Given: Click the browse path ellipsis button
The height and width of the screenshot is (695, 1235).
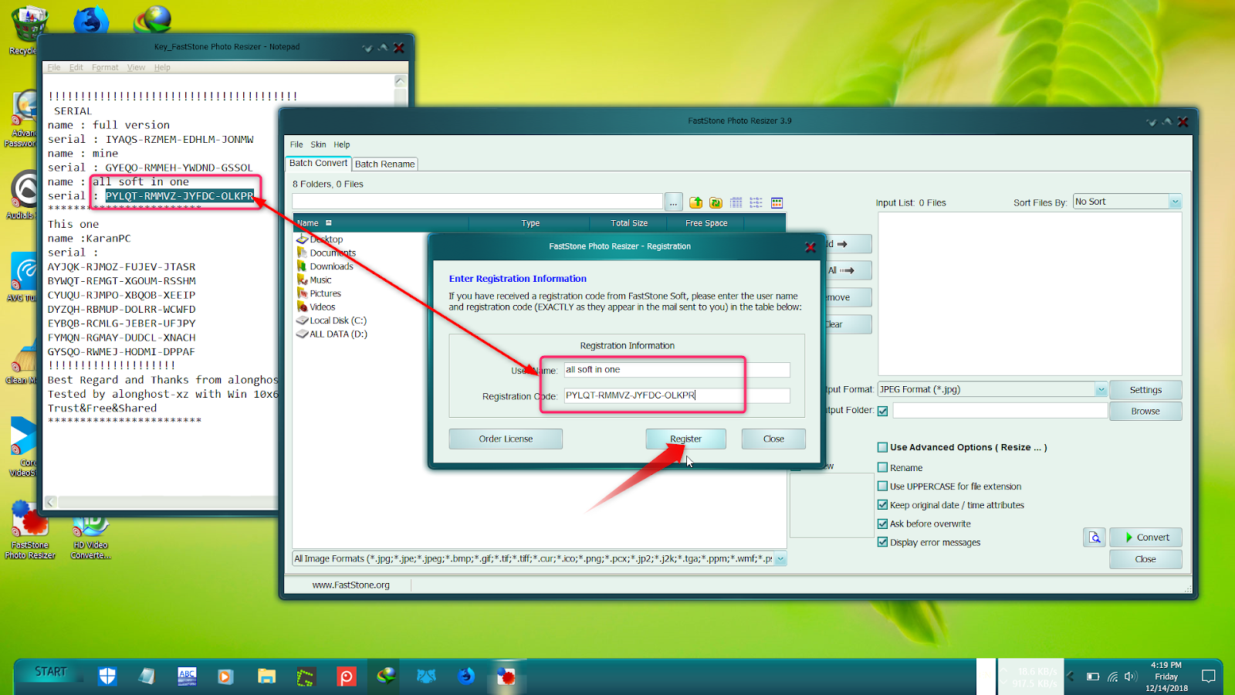Looking at the screenshot, I should tap(673, 202).
